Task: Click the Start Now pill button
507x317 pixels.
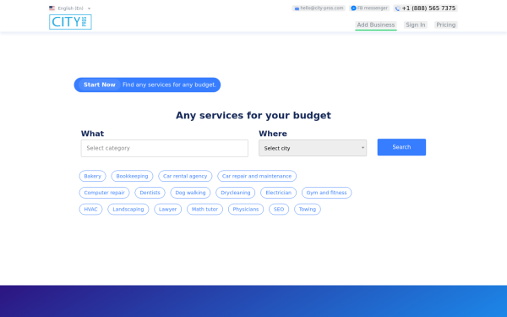Action: click(x=99, y=85)
